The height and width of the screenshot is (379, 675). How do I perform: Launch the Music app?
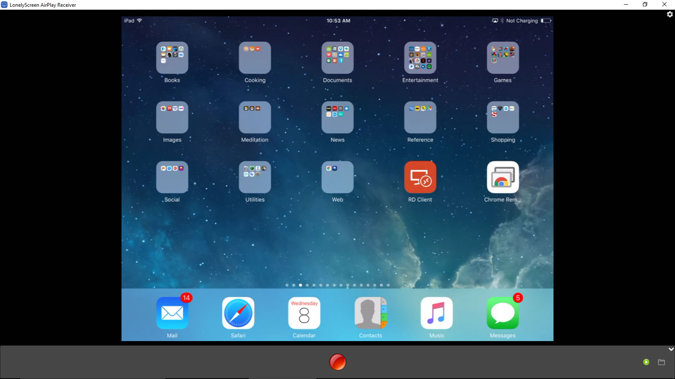437,313
